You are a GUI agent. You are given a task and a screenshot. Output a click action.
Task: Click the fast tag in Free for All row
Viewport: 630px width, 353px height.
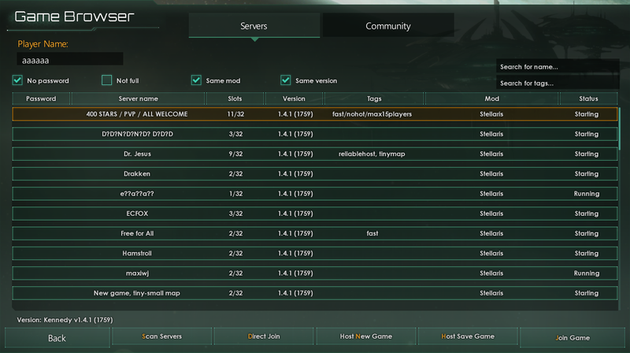(372, 233)
